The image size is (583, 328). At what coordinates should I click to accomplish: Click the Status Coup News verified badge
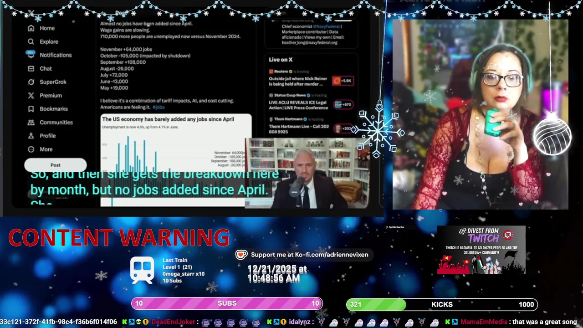tap(309, 95)
